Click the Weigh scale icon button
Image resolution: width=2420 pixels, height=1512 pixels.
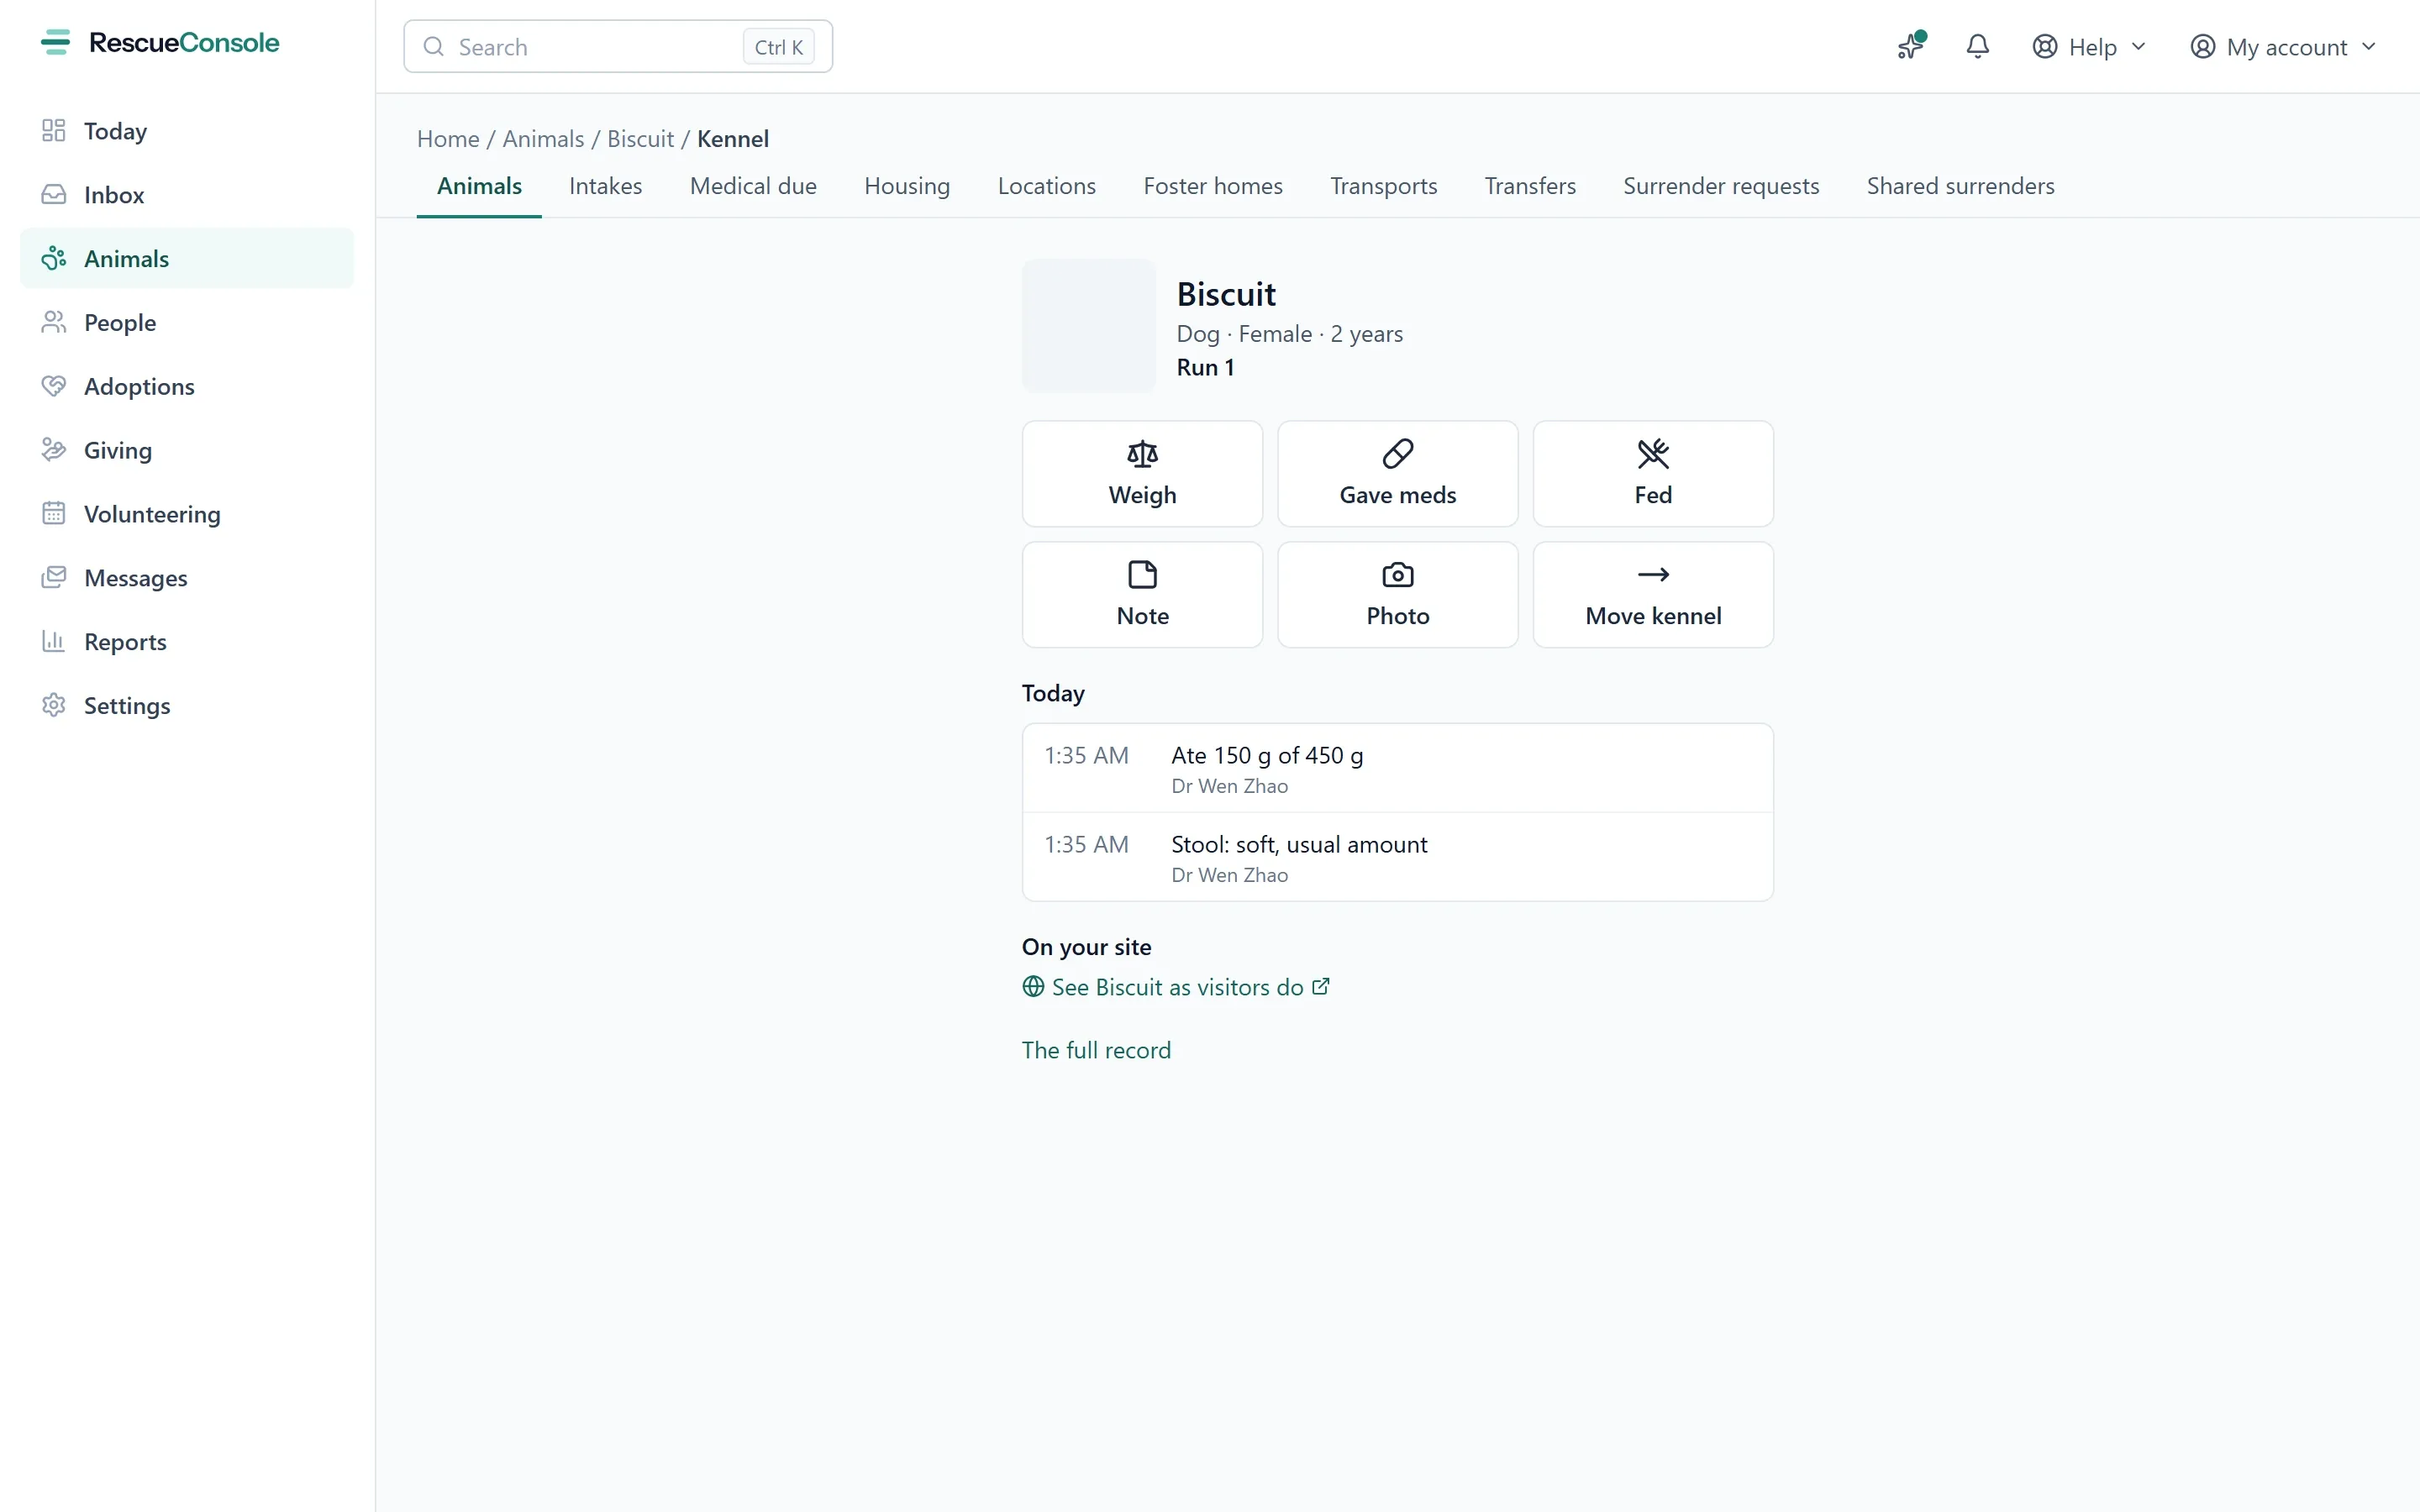pyautogui.click(x=1142, y=474)
